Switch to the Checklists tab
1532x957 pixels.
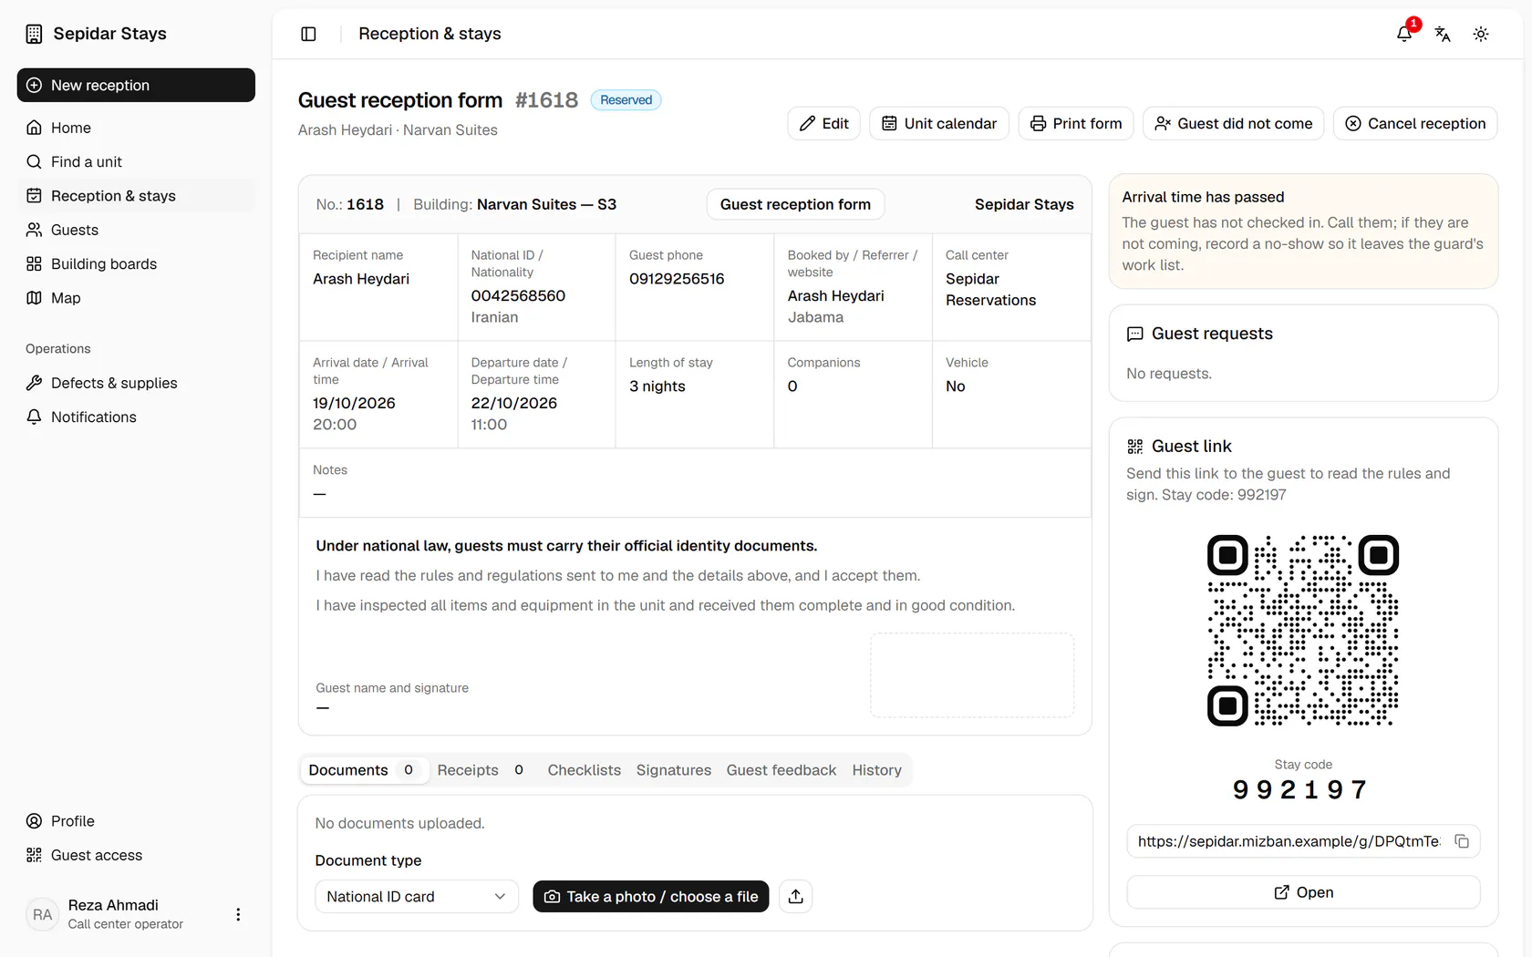tap(585, 770)
